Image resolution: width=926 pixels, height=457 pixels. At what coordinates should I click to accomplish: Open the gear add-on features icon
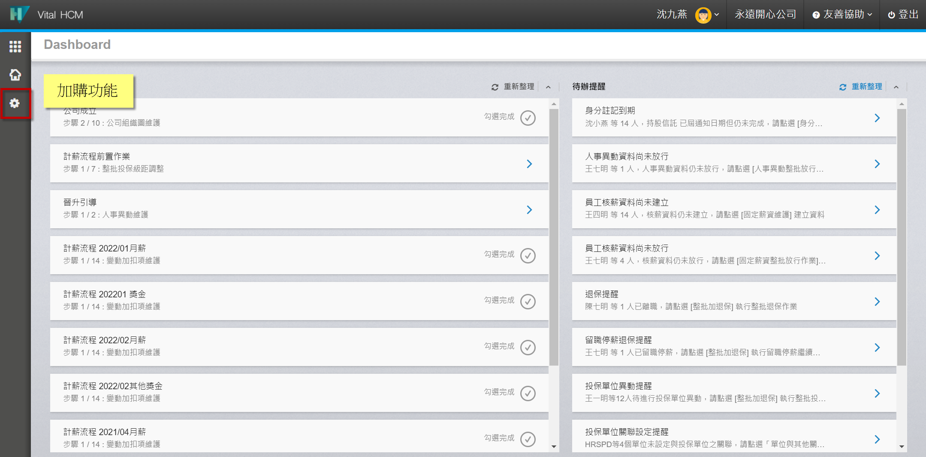pyautogui.click(x=15, y=103)
